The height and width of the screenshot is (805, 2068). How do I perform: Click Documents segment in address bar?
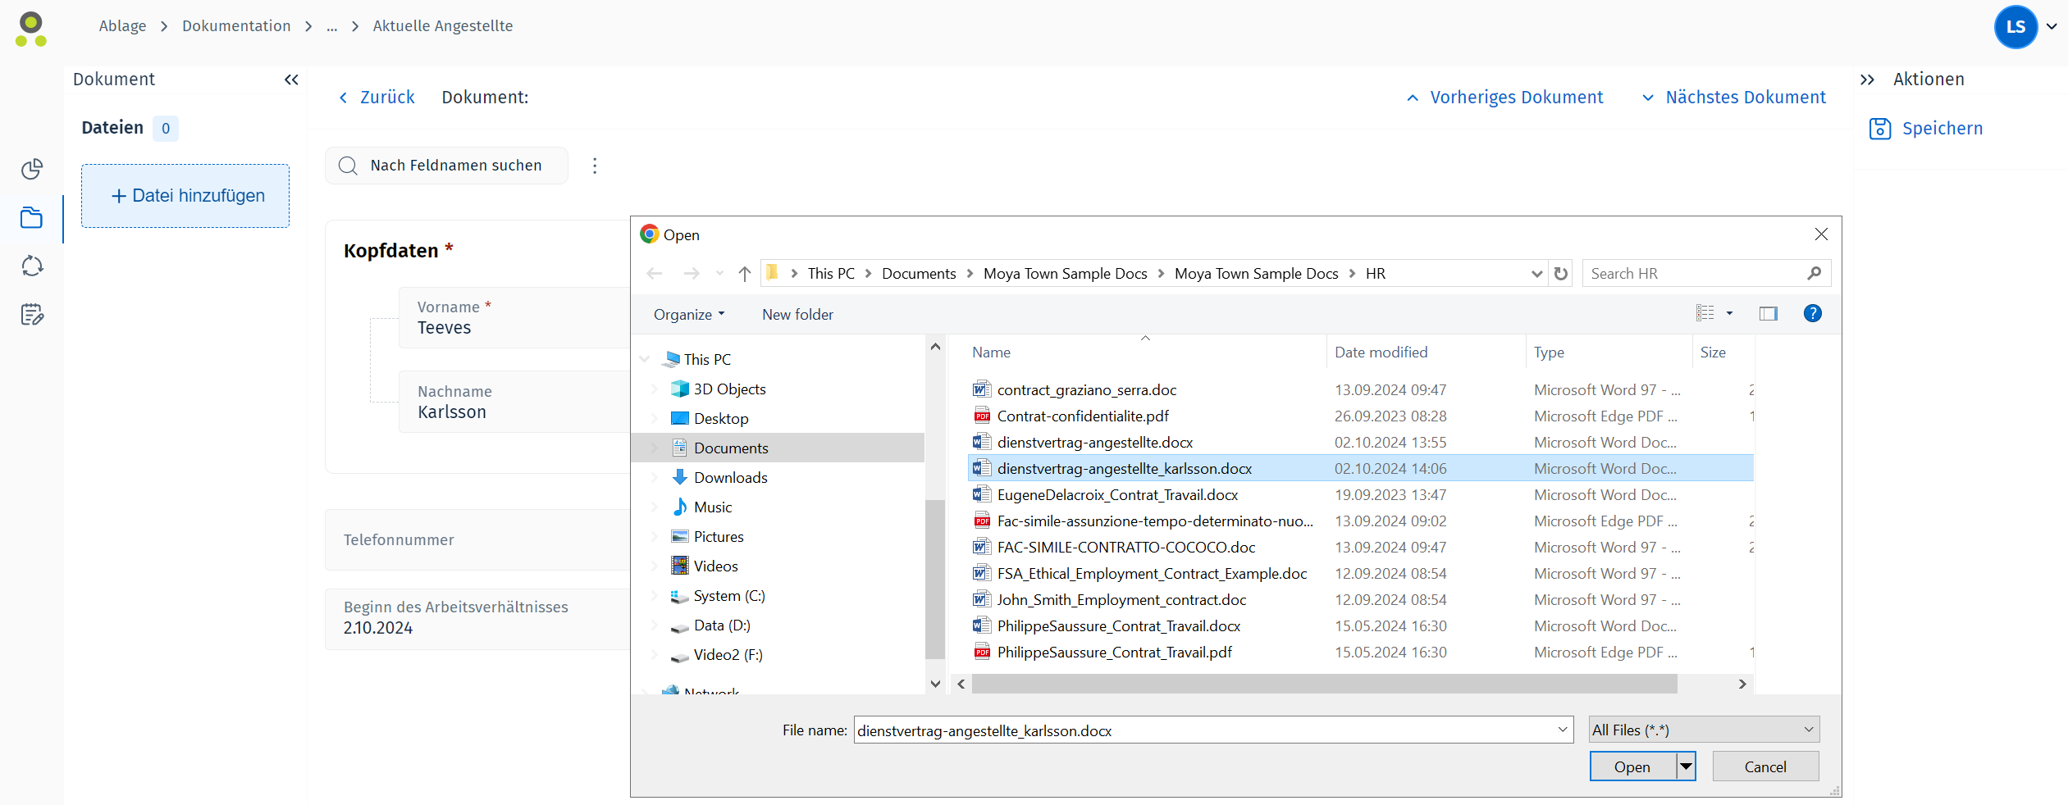coord(919,274)
